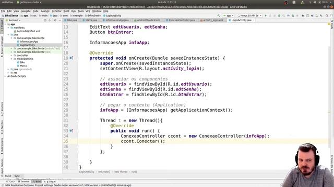Viewport: 334px width, 187px height.
Task: Fold the onCreate method at line 19
Action: [78, 58]
